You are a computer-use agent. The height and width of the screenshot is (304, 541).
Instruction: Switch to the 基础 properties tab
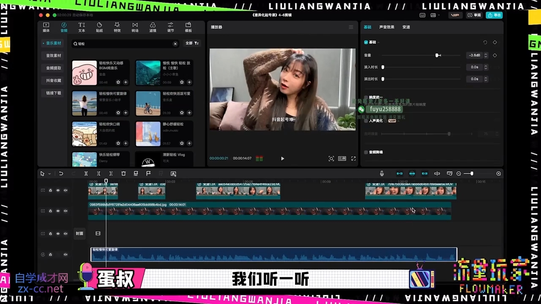(368, 27)
